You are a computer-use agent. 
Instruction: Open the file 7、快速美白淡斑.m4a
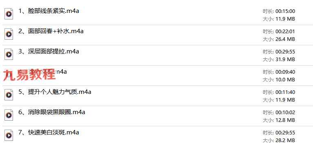49,132
